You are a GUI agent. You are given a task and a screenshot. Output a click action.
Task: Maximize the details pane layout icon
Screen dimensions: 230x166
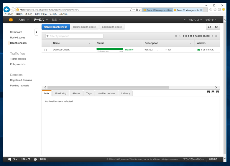tap(218, 92)
